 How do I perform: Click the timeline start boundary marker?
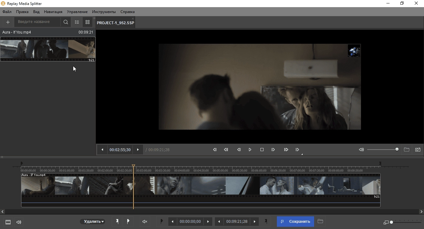point(21,164)
